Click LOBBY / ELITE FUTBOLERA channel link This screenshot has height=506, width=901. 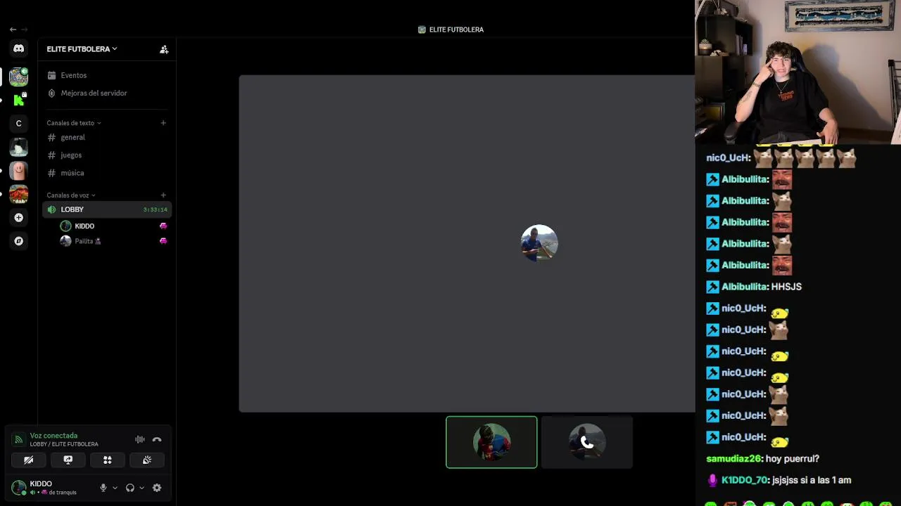[x=64, y=444]
